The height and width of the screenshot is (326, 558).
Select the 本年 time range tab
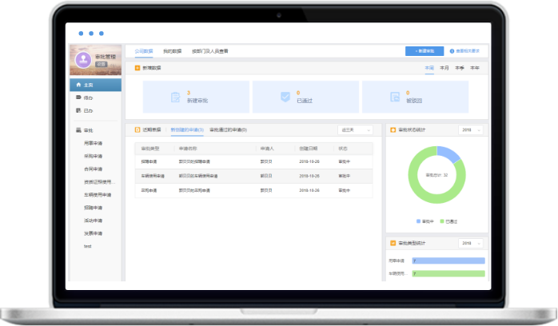point(475,68)
